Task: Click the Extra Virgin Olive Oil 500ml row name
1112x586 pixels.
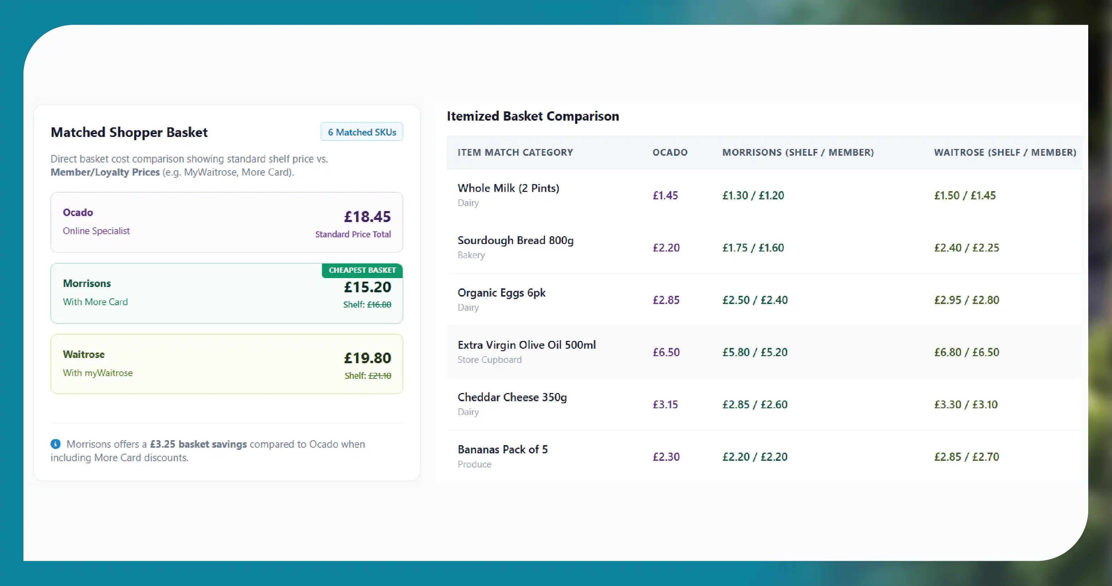Action: coord(527,345)
